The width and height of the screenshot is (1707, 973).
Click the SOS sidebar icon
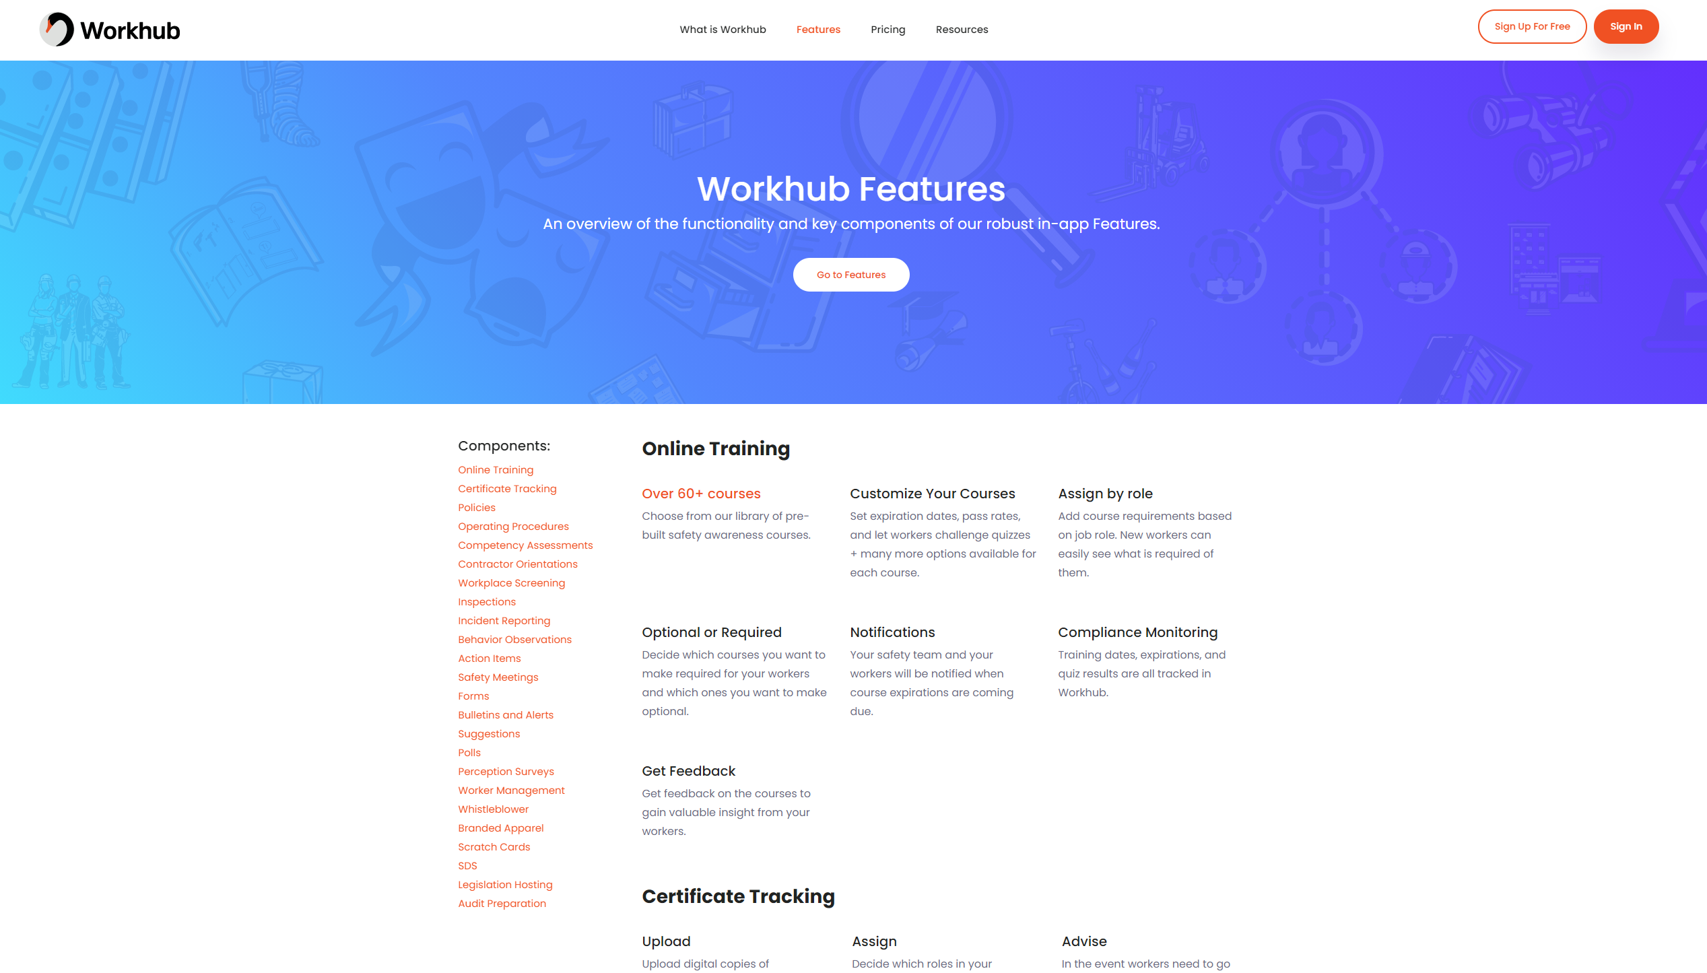pyautogui.click(x=467, y=865)
